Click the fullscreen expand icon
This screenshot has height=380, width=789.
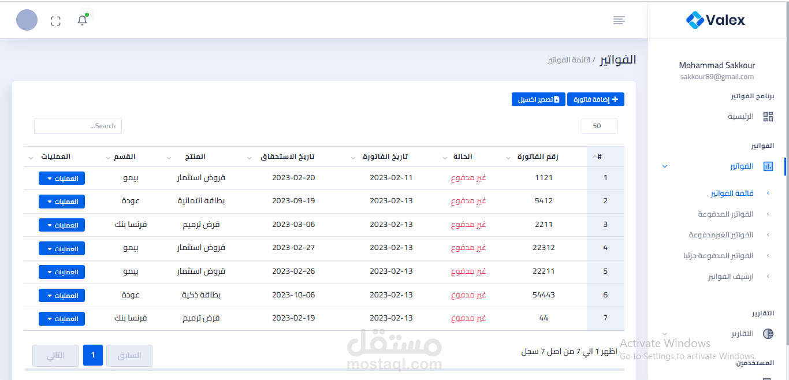(x=55, y=20)
